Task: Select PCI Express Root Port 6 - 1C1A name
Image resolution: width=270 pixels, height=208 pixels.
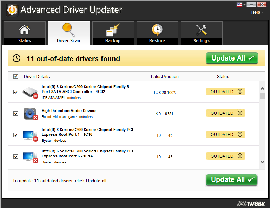Action: 87,153
